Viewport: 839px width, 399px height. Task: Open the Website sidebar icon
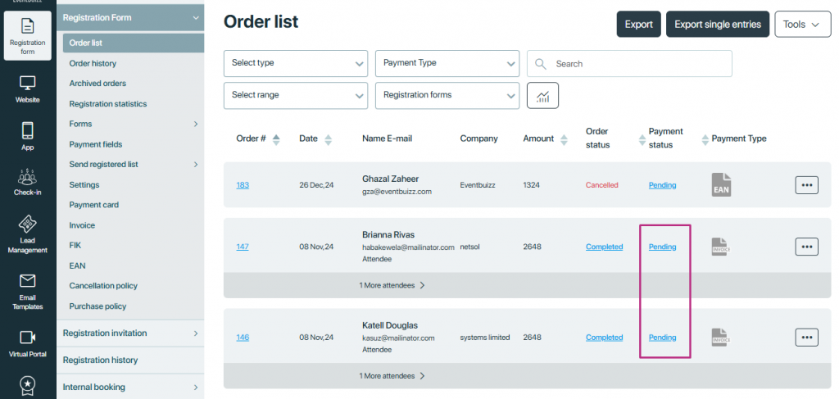click(x=27, y=89)
